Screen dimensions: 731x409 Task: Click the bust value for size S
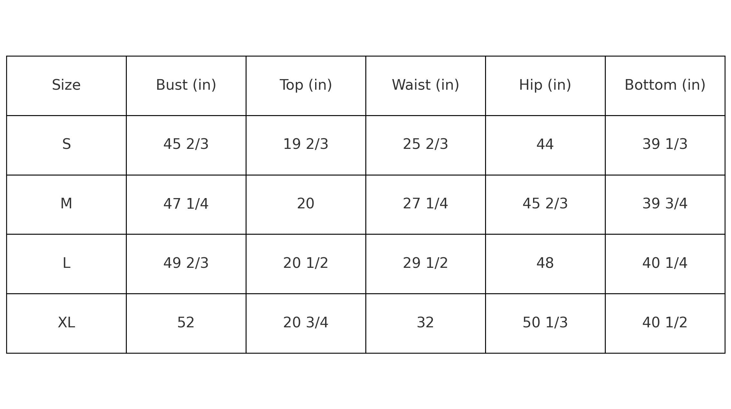pos(186,144)
